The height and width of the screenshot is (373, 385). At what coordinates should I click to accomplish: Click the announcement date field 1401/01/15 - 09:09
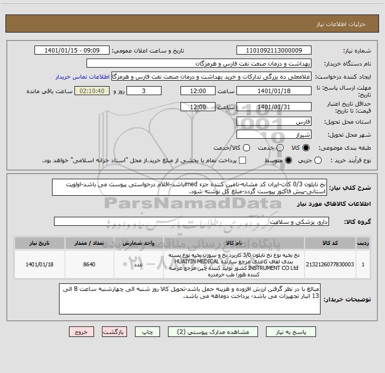click(72, 51)
